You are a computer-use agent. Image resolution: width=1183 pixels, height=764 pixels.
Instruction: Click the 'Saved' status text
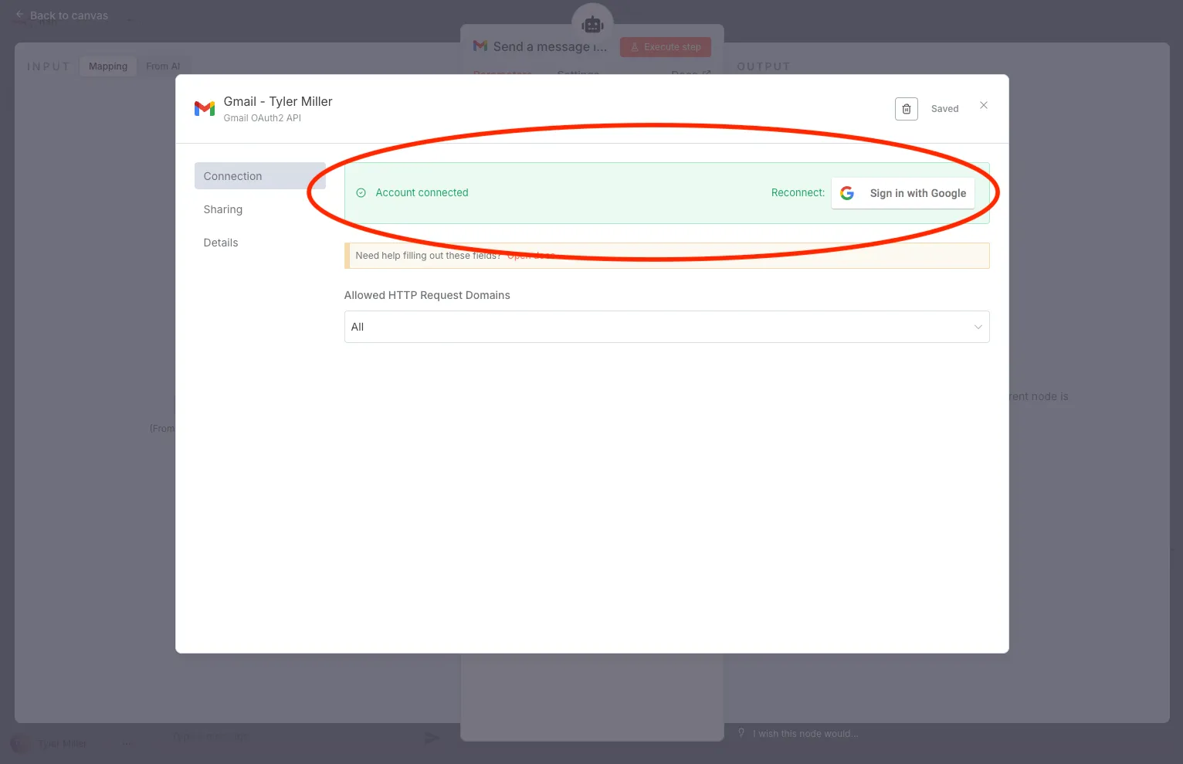tap(944, 109)
